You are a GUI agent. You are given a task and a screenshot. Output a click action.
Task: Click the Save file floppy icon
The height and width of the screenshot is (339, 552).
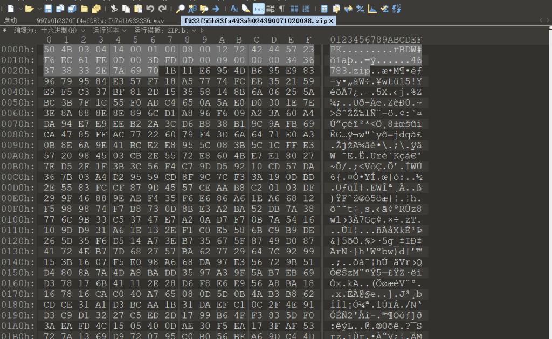[49, 9]
